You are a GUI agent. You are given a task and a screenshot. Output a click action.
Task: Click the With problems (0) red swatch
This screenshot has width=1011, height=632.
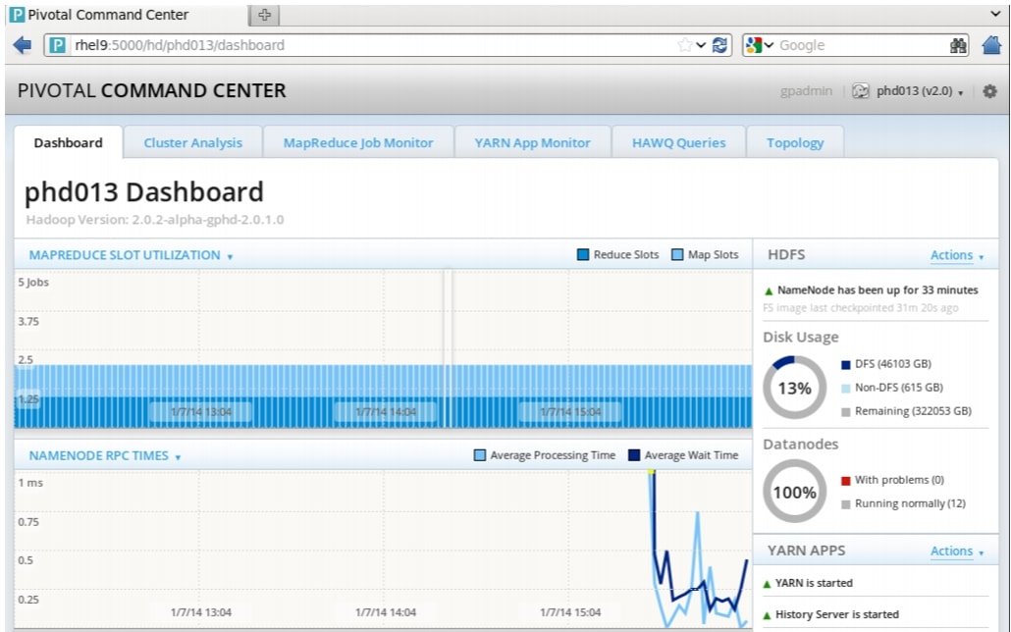click(x=846, y=481)
